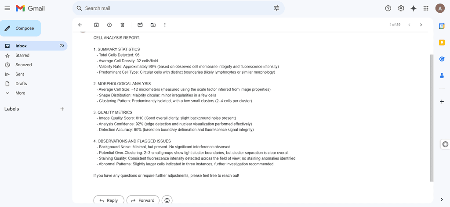Click the '1 of 89' counter

(395, 25)
